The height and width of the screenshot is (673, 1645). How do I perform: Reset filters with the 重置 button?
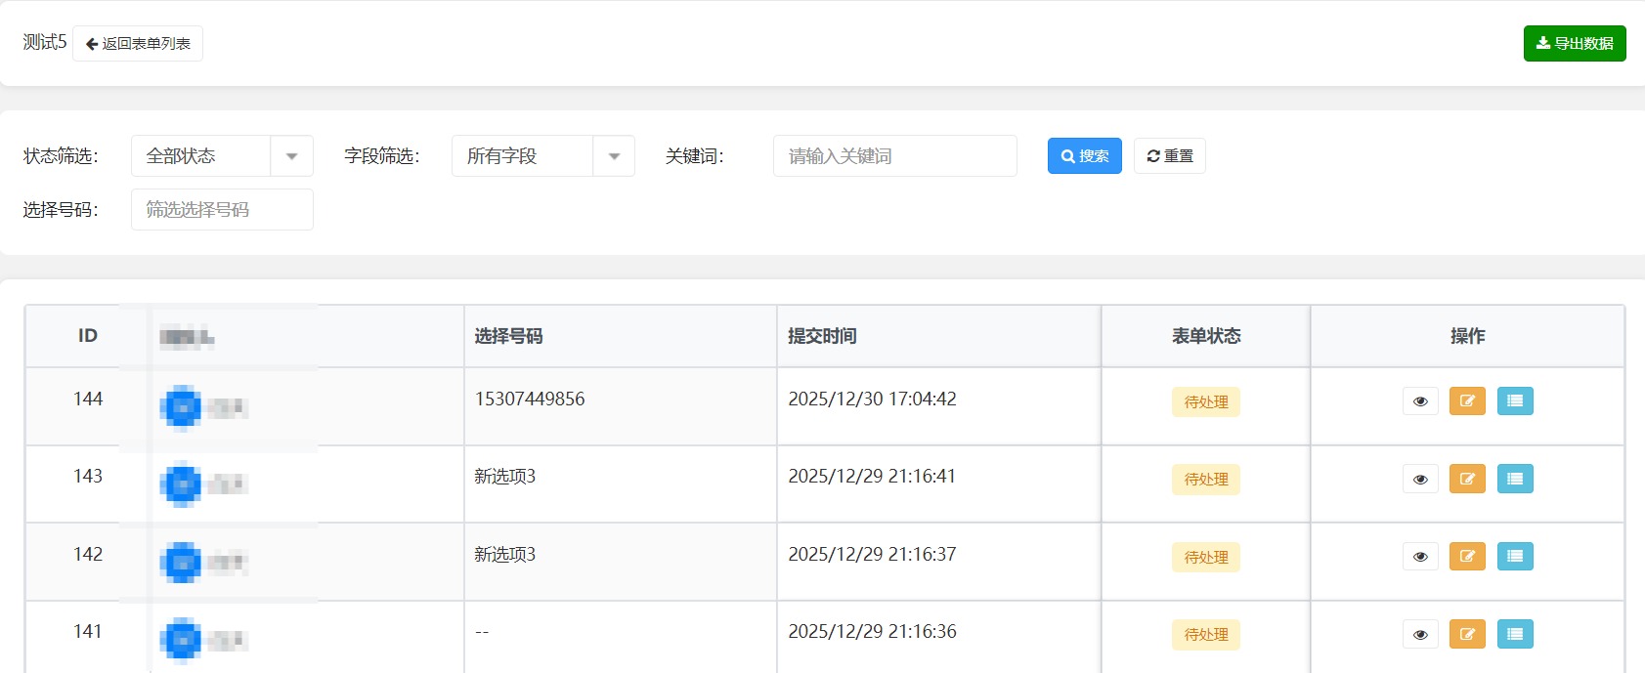coord(1169,156)
